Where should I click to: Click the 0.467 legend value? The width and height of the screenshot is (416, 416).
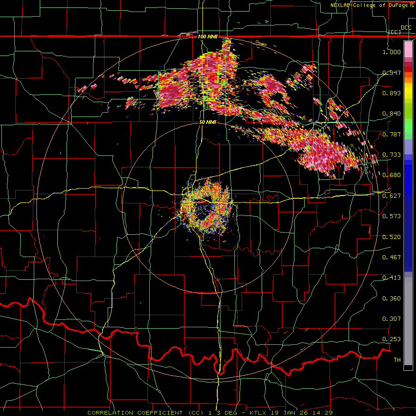click(x=392, y=257)
